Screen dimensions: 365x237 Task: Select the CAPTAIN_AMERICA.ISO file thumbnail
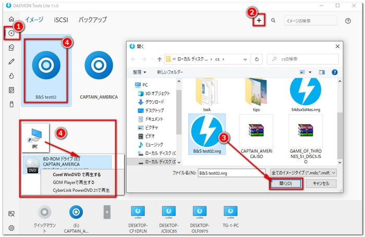256,130
